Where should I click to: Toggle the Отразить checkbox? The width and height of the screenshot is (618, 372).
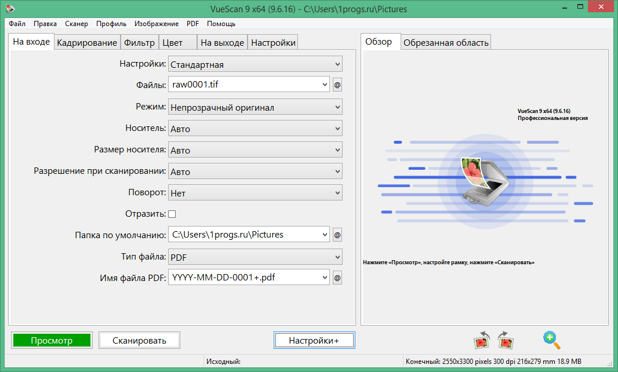[x=172, y=214]
